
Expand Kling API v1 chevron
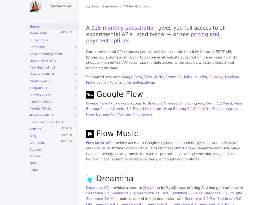(76, 88)
